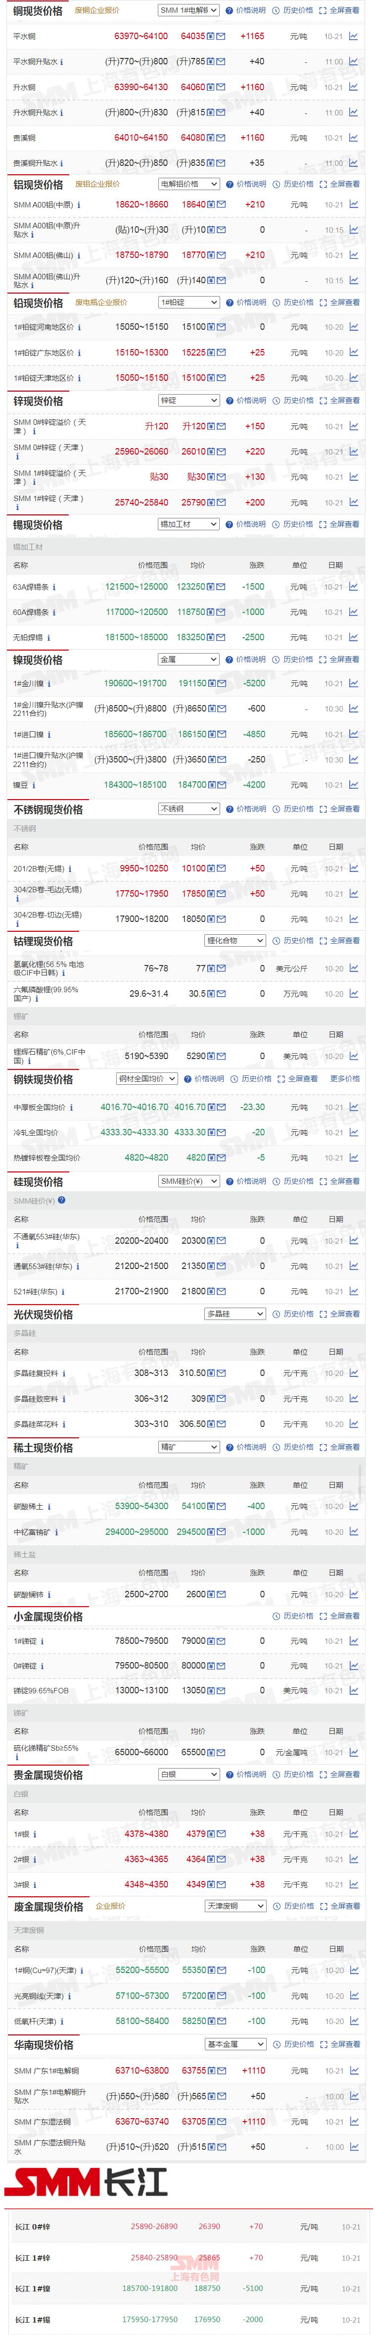Screen dimensions: 375x2335
Task: Open 企业报价 link beside 废金属现货价格
Action: (110, 1906)
